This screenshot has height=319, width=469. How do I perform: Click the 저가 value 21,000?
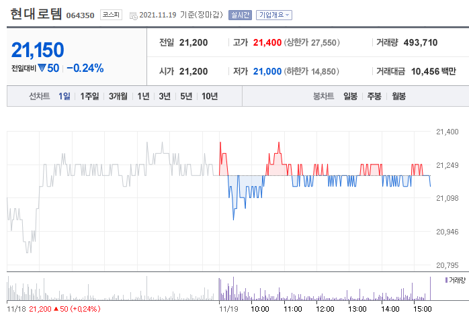(x=267, y=71)
